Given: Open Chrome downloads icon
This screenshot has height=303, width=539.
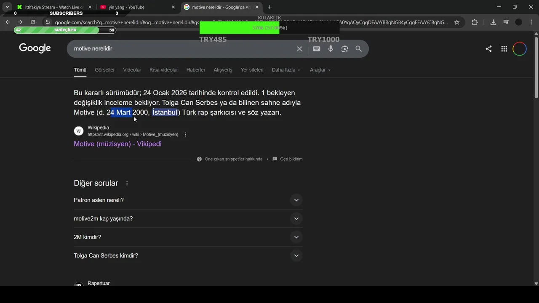Looking at the screenshot, I should click(x=493, y=22).
